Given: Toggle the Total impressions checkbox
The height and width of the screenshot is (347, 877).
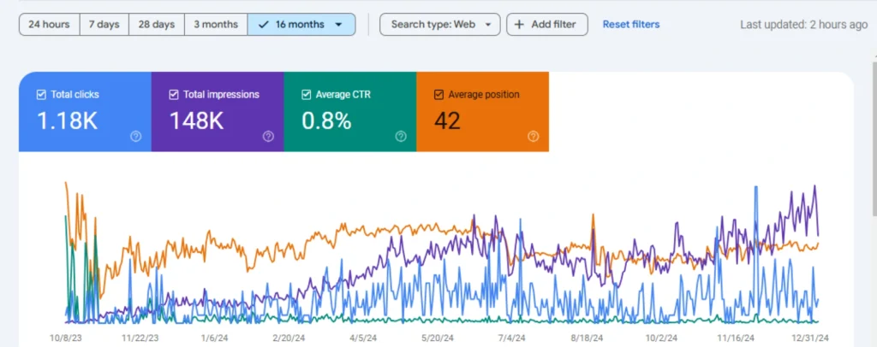Looking at the screenshot, I should [x=174, y=95].
